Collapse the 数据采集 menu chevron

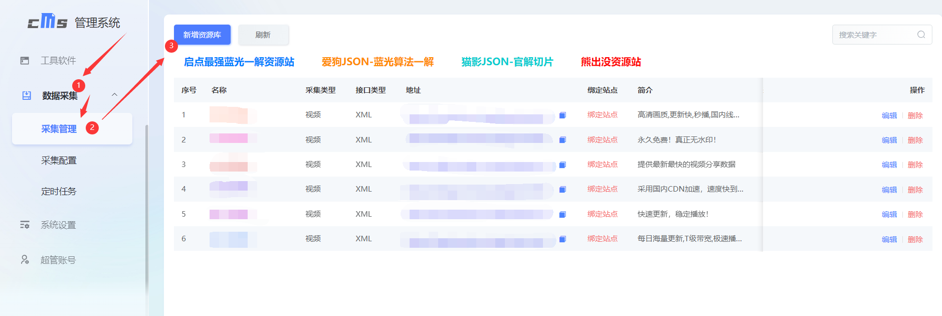pos(114,95)
